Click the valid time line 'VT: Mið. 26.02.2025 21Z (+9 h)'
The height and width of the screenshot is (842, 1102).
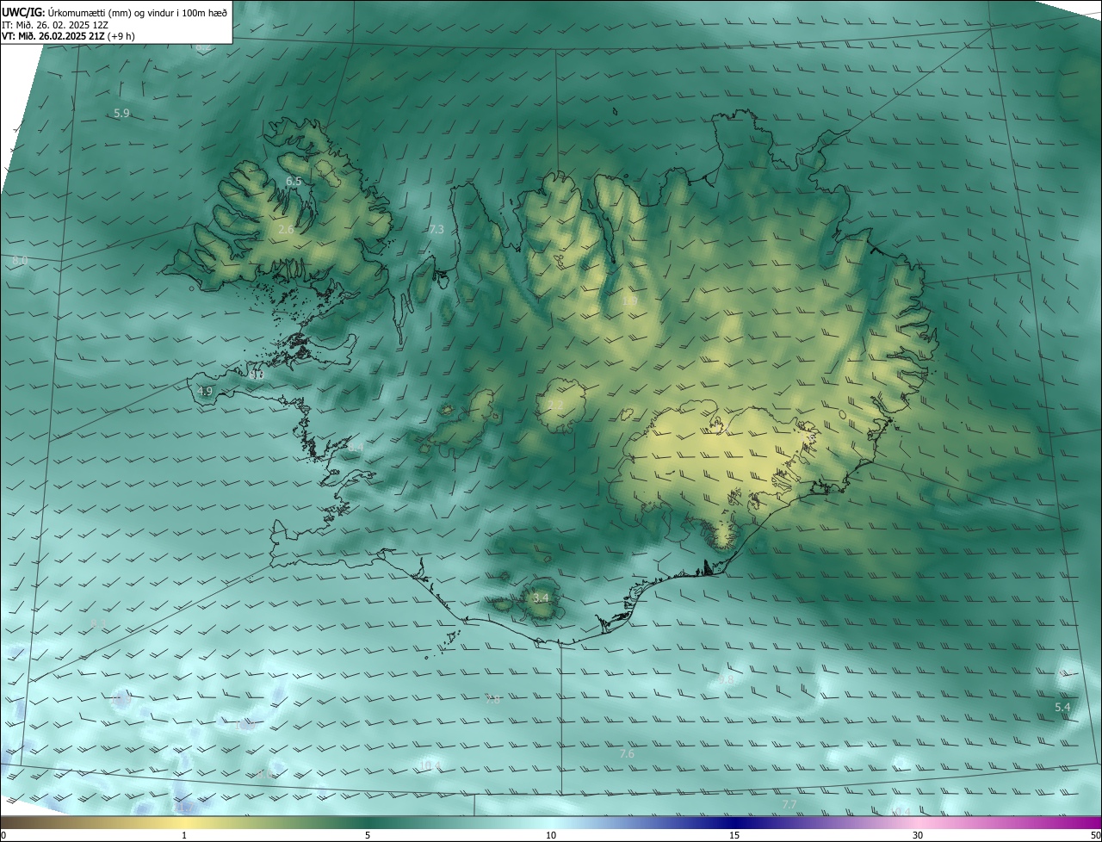pos(69,36)
